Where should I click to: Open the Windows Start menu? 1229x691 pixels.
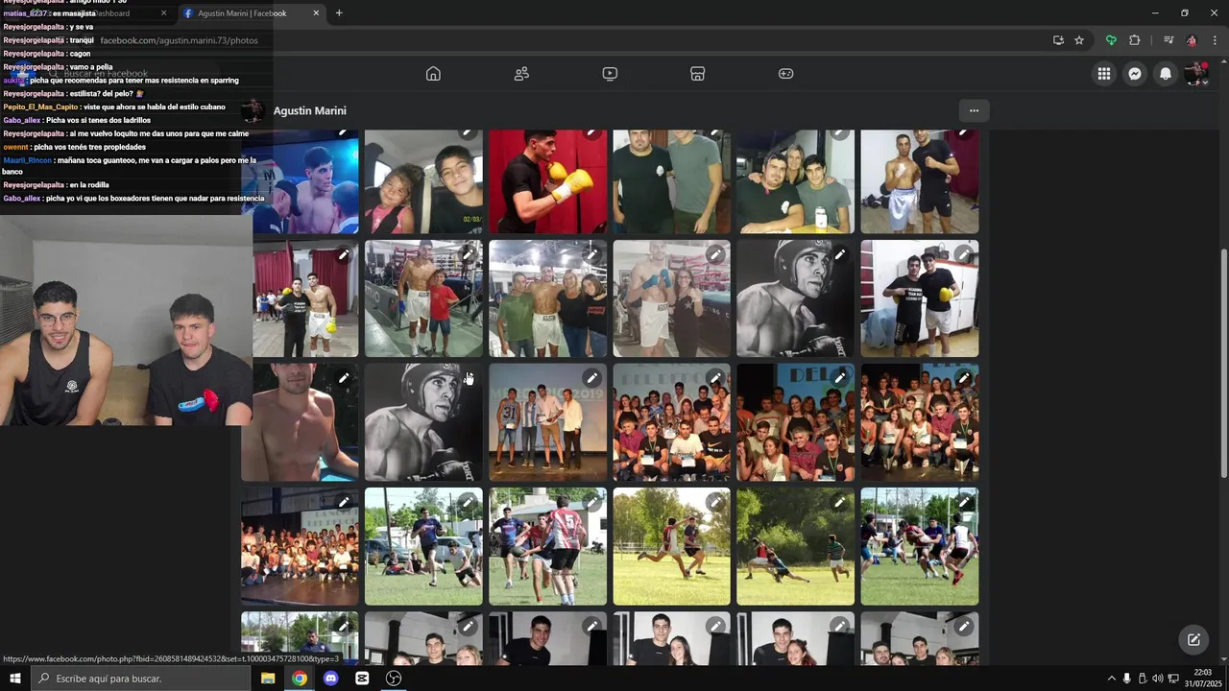point(15,679)
